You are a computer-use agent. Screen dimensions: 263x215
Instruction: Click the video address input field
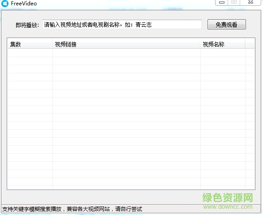pyautogui.click(x=122, y=25)
